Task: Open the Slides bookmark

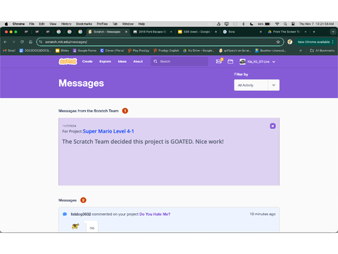Action: coord(62,51)
